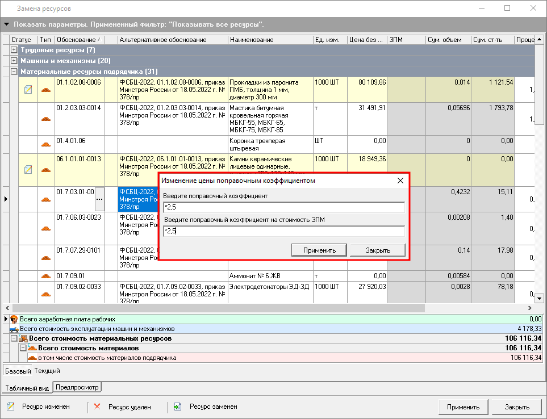This screenshot has width=547, height=419.
Task: Click machine icon in machines cost row
Action: pos(14,329)
